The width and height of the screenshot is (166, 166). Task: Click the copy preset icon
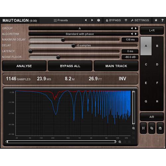click(x=152, y=128)
